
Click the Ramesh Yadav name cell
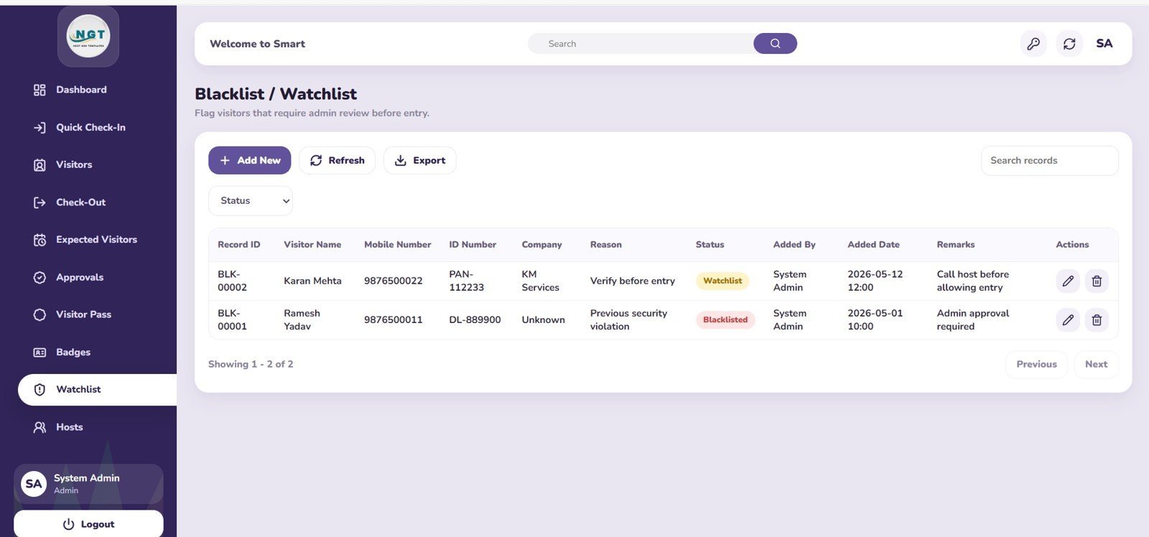pyautogui.click(x=302, y=319)
